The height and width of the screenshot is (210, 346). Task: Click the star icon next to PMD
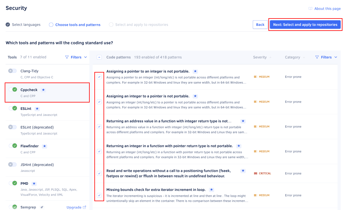[34, 183]
